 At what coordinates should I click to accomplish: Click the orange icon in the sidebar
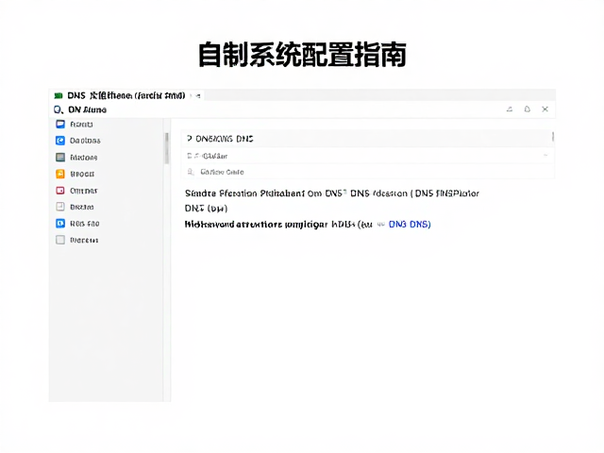[60, 174]
